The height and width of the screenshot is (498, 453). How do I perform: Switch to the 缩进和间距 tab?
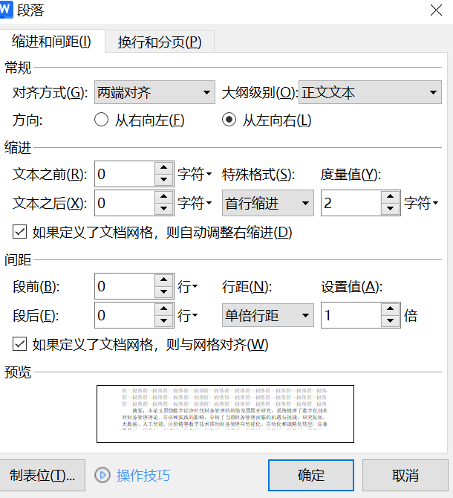coord(52,42)
